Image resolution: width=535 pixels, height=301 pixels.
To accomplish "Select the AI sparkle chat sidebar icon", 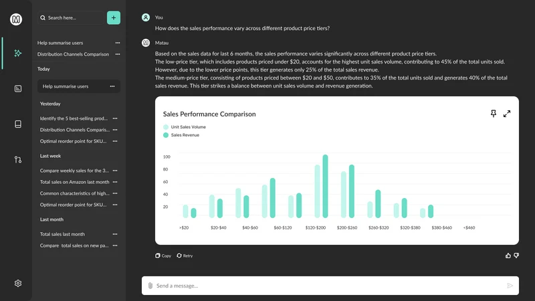I will click(18, 54).
